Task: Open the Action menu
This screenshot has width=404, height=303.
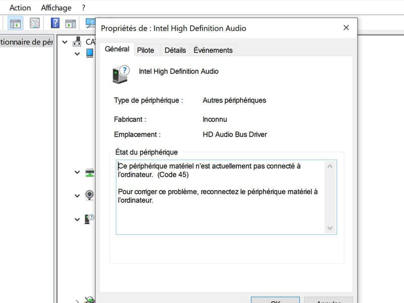Action: pos(20,8)
